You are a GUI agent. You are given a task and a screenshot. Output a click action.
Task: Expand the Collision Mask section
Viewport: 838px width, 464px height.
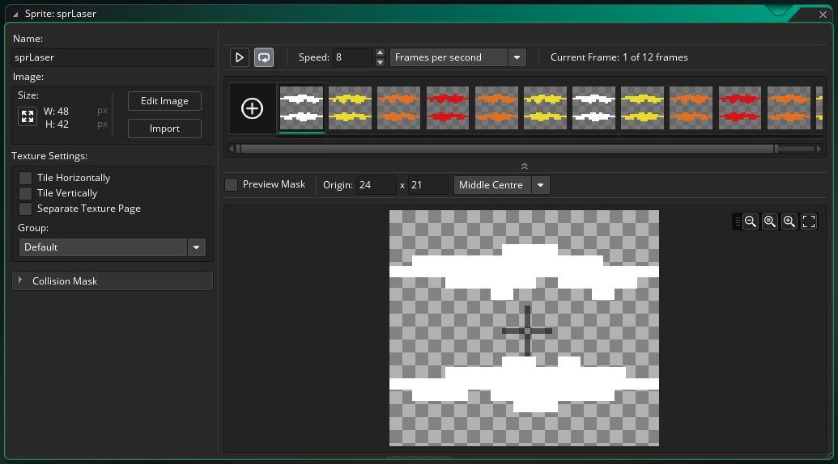tap(113, 281)
